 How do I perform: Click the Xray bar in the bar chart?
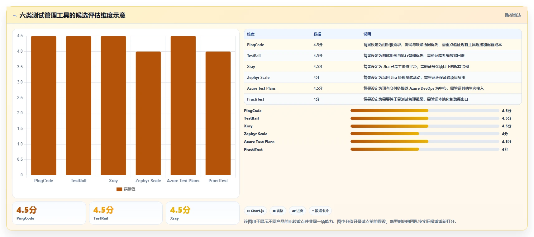113,106
